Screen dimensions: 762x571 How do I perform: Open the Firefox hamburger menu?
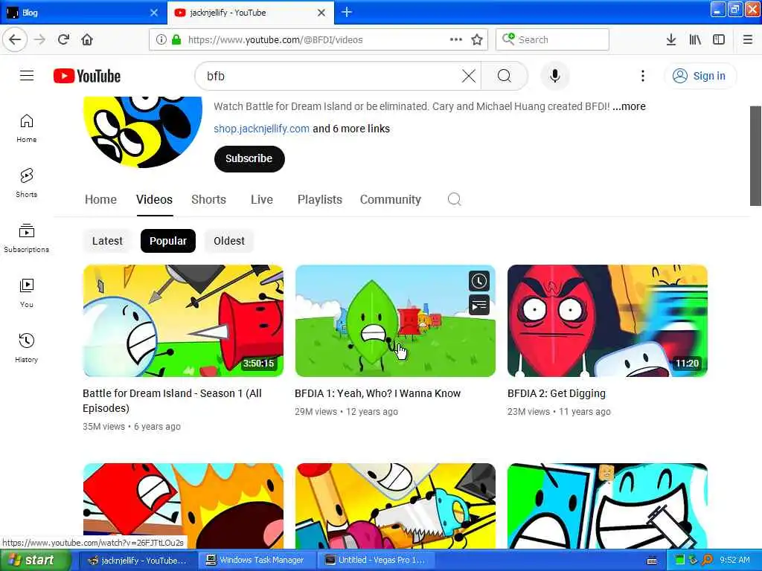coord(748,39)
